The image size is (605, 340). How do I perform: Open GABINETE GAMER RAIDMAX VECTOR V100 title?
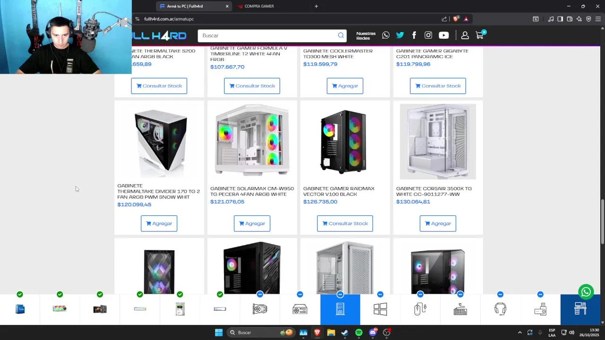(339, 191)
